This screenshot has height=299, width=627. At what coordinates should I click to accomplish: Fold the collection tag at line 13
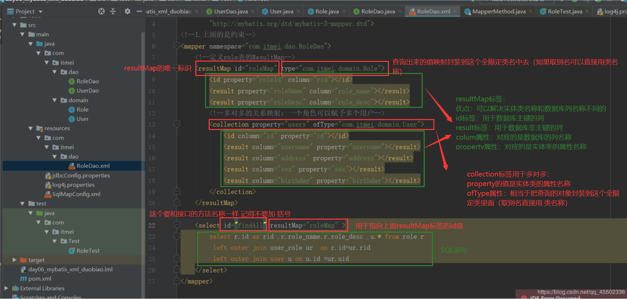[x=177, y=124]
